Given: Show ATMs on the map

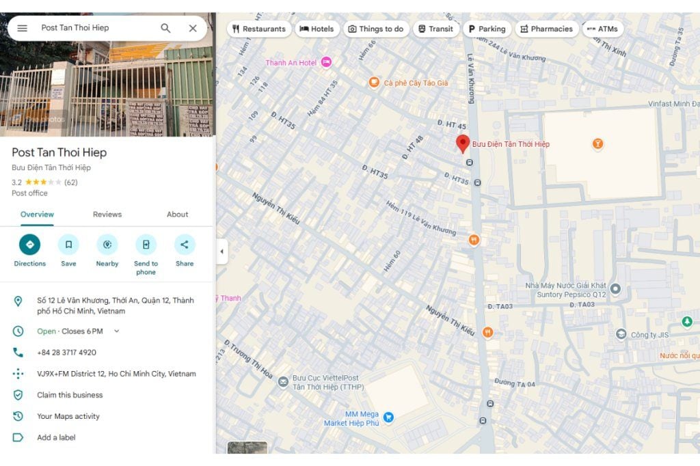Looking at the screenshot, I should tap(602, 29).
